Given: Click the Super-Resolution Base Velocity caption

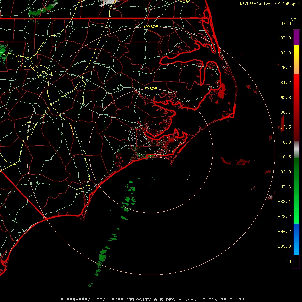Looking at the screenshot, I should (x=152, y=300).
